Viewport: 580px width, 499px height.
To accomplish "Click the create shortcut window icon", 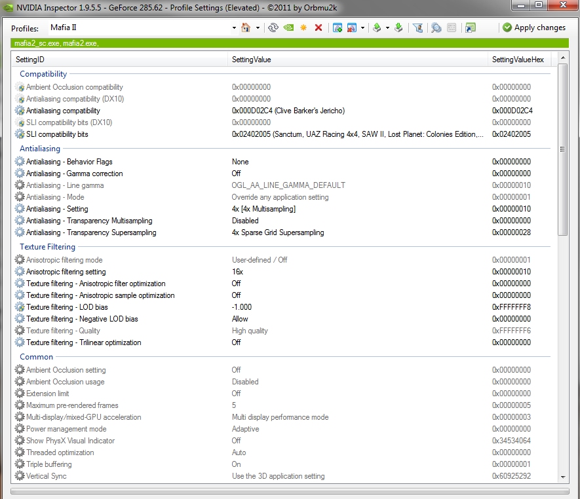I will tap(471, 28).
